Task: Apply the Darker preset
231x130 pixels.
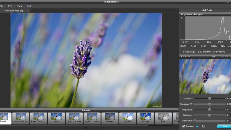Action: (110, 119)
